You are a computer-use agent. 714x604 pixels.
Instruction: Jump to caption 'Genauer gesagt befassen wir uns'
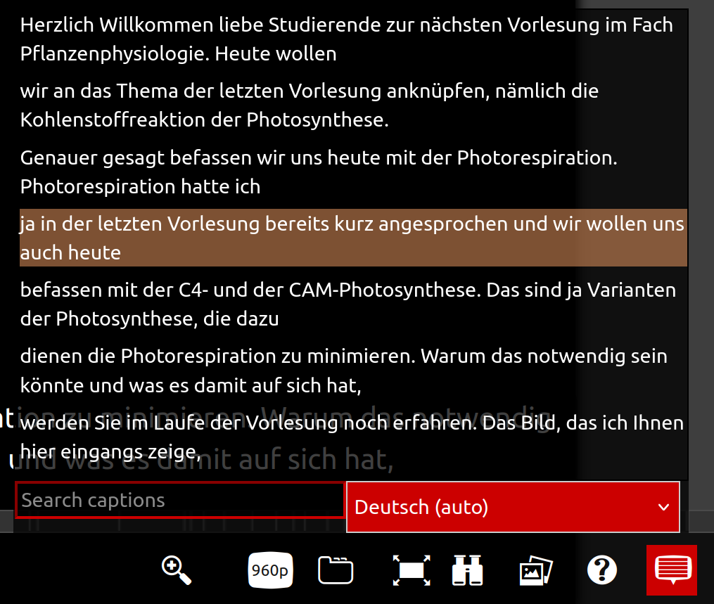click(x=319, y=172)
